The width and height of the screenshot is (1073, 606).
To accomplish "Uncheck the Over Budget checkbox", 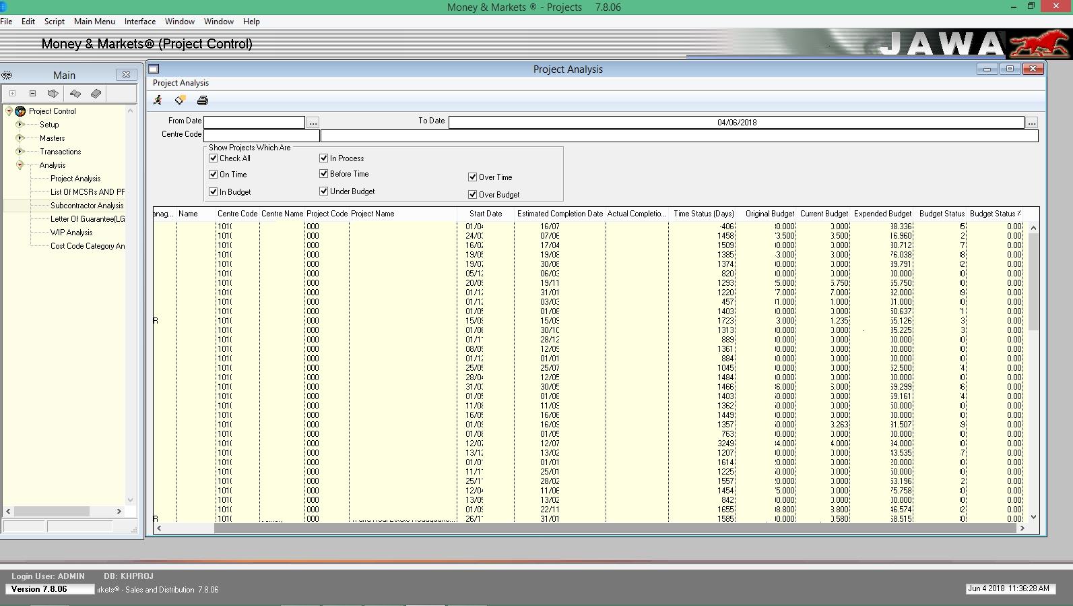I will 473,195.
